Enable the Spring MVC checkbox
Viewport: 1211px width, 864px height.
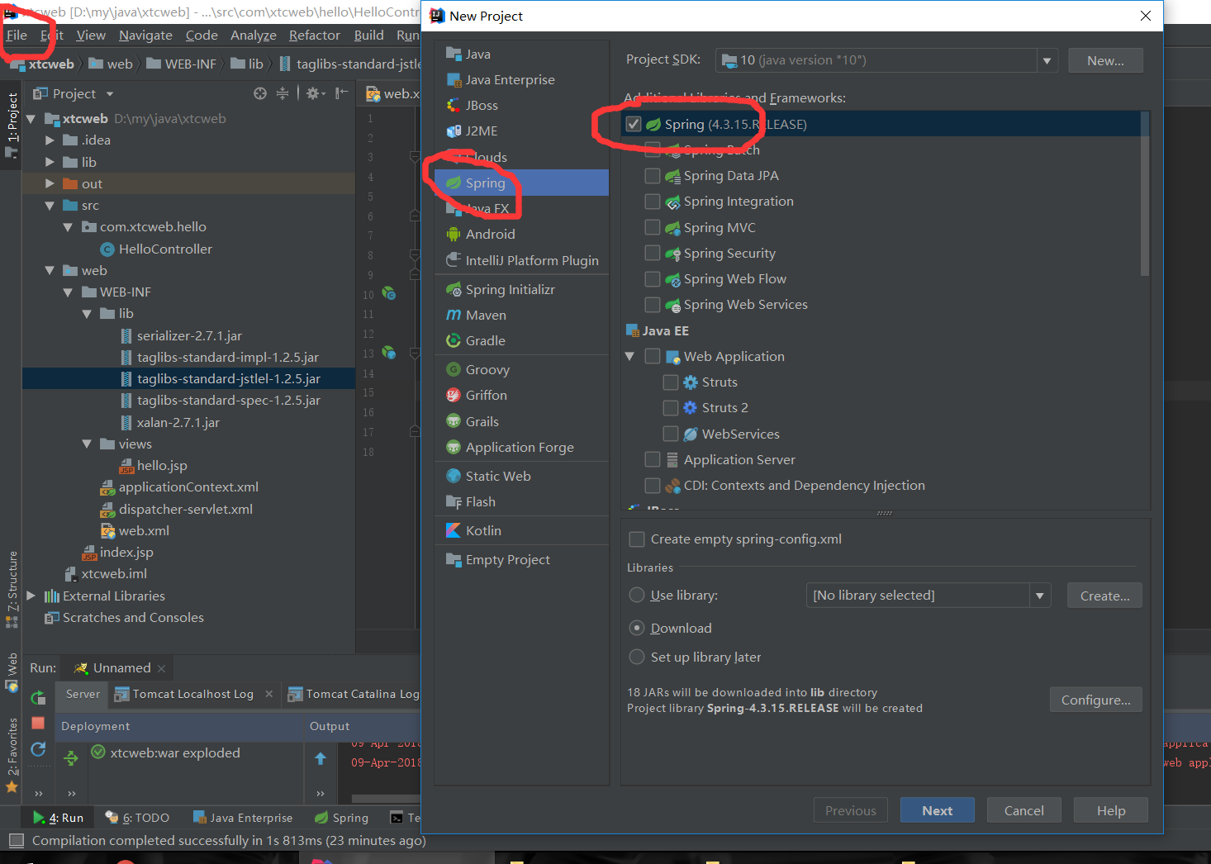pyautogui.click(x=653, y=227)
